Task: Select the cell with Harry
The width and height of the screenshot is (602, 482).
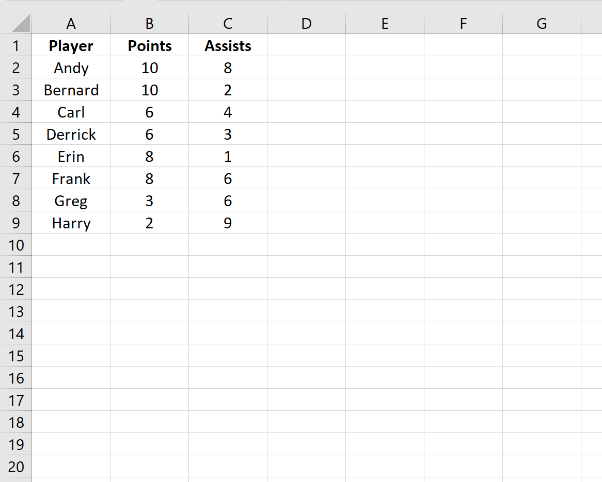Action: 71,223
